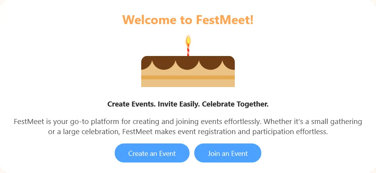Click the "small gathering" phrase in description
This screenshot has height=173, width=376.
338,121
